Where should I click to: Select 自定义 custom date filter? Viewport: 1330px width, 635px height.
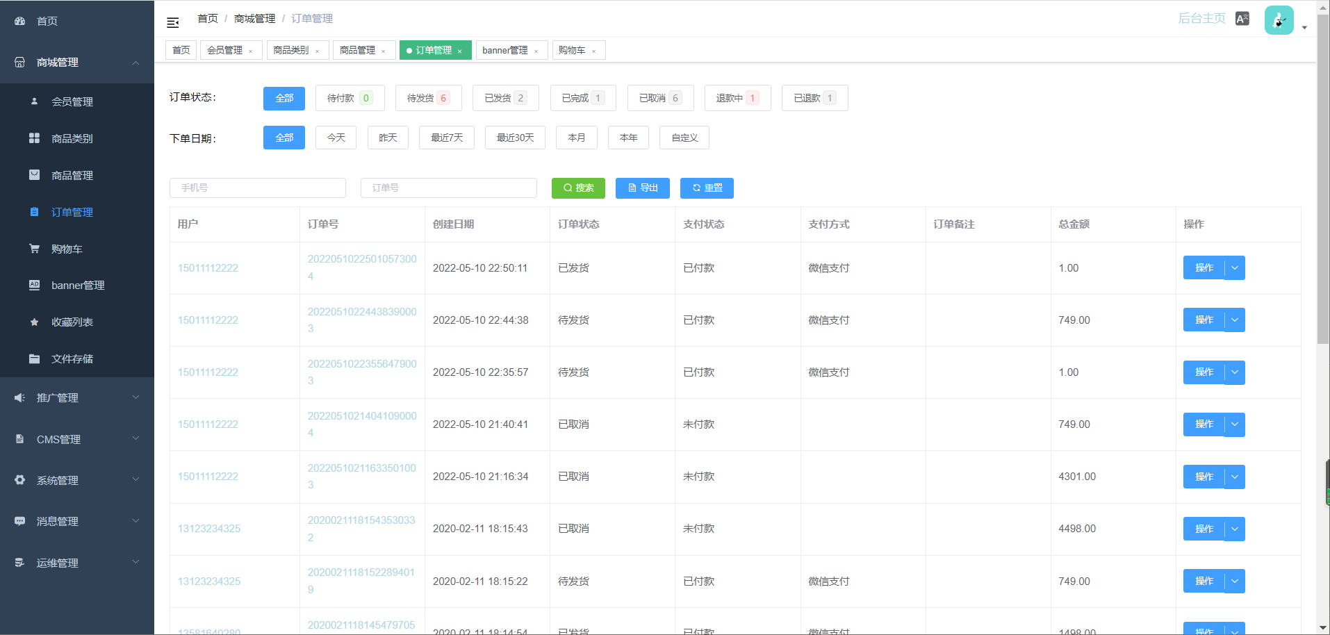pyautogui.click(x=684, y=138)
